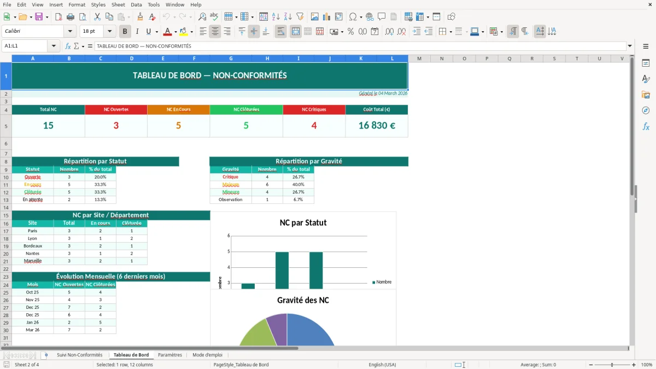Open the Function Wizard
This screenshot has width=656, height=369.
point(68,46)
